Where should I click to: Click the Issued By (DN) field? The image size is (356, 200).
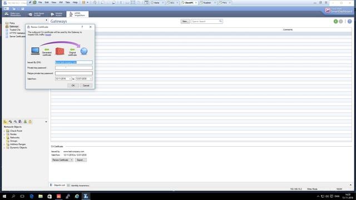(74, 62)
